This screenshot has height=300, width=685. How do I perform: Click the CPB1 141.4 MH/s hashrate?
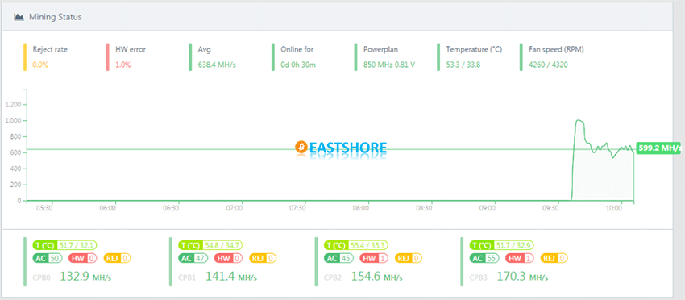point(231,276)
